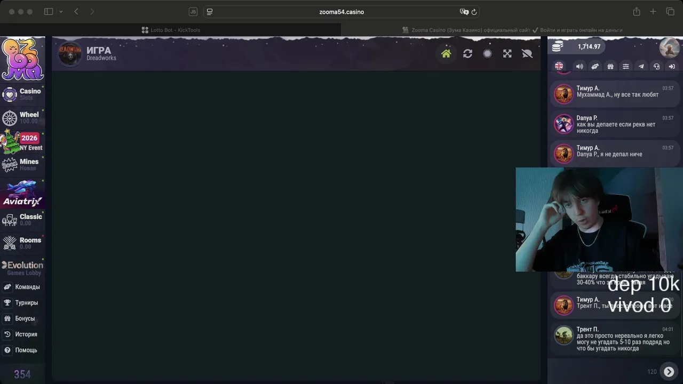Click Safari address bar zooma54.casino

pyautogui.click(x=341, y=12)
